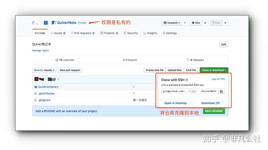
Task: Click Upload files button
Action: click(x=175, y=70)
